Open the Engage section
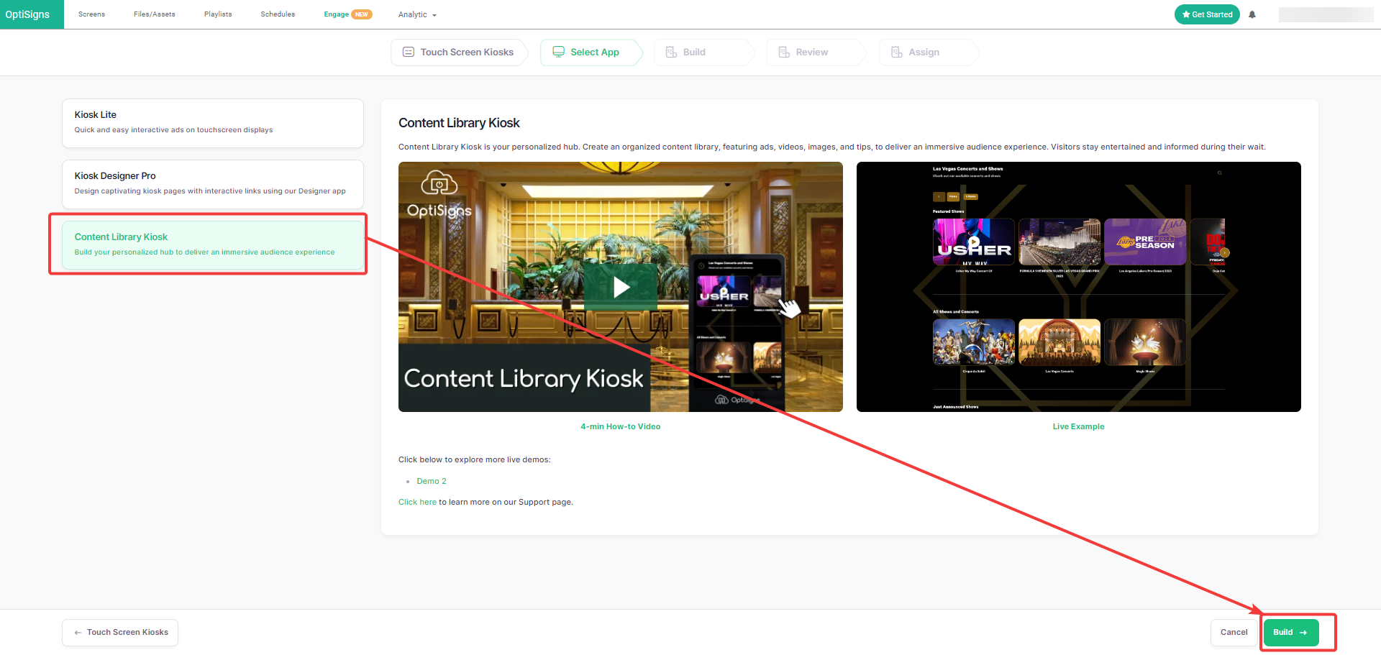The image size is (1381, 655). point(336,14)
